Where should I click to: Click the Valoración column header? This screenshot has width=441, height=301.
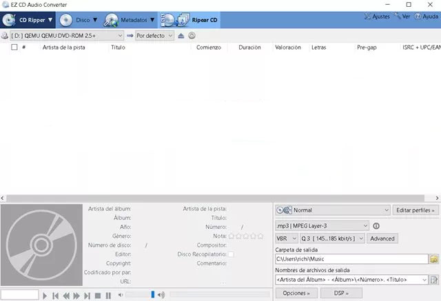[x=288, y=47]
